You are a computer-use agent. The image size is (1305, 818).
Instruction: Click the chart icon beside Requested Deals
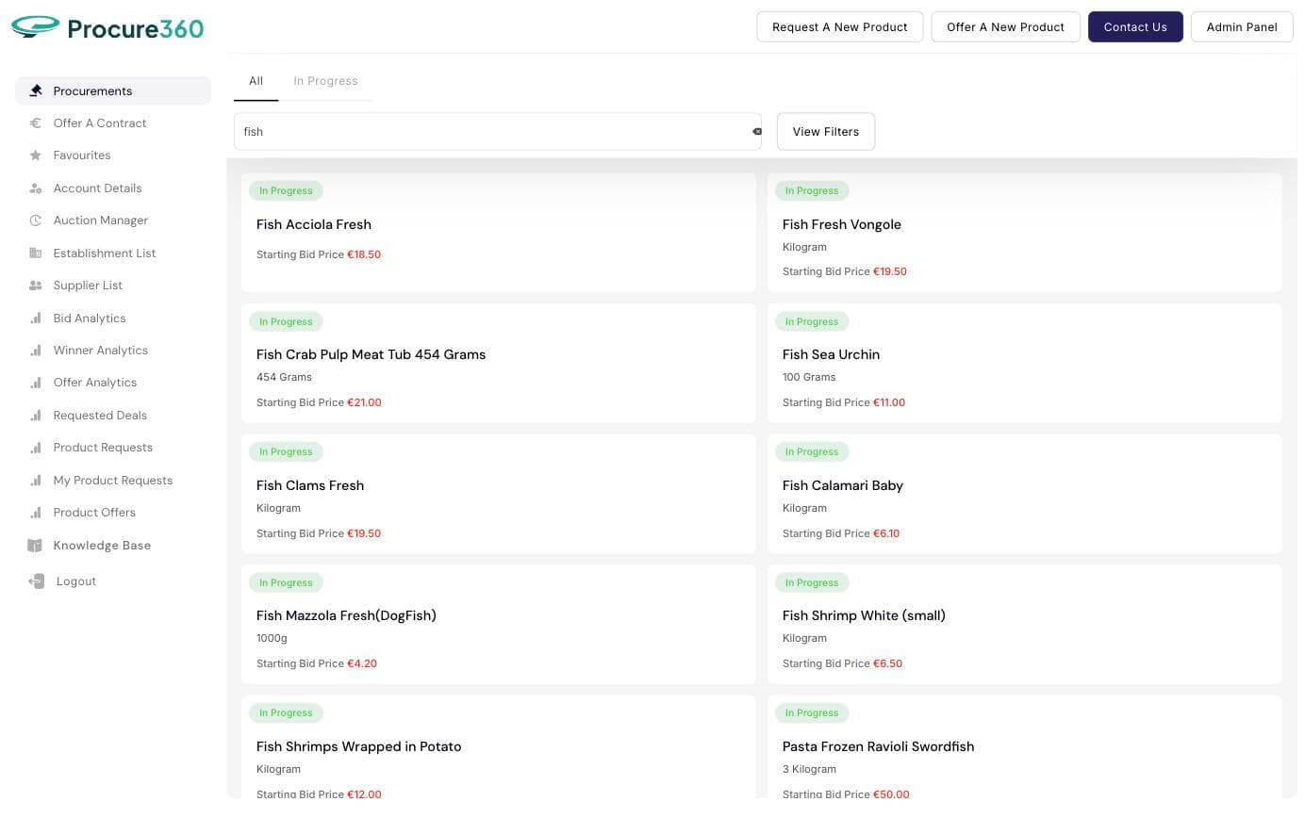coord(36,416)
